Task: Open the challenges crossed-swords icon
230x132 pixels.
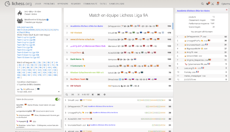Action: [x=212, y=4]
